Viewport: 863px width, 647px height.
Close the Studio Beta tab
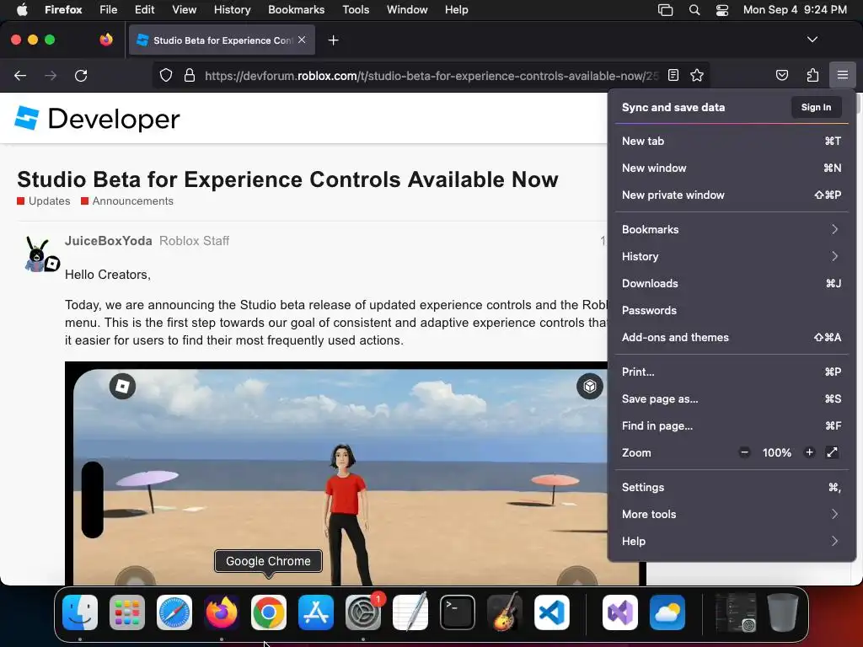(x=302, y=40)
